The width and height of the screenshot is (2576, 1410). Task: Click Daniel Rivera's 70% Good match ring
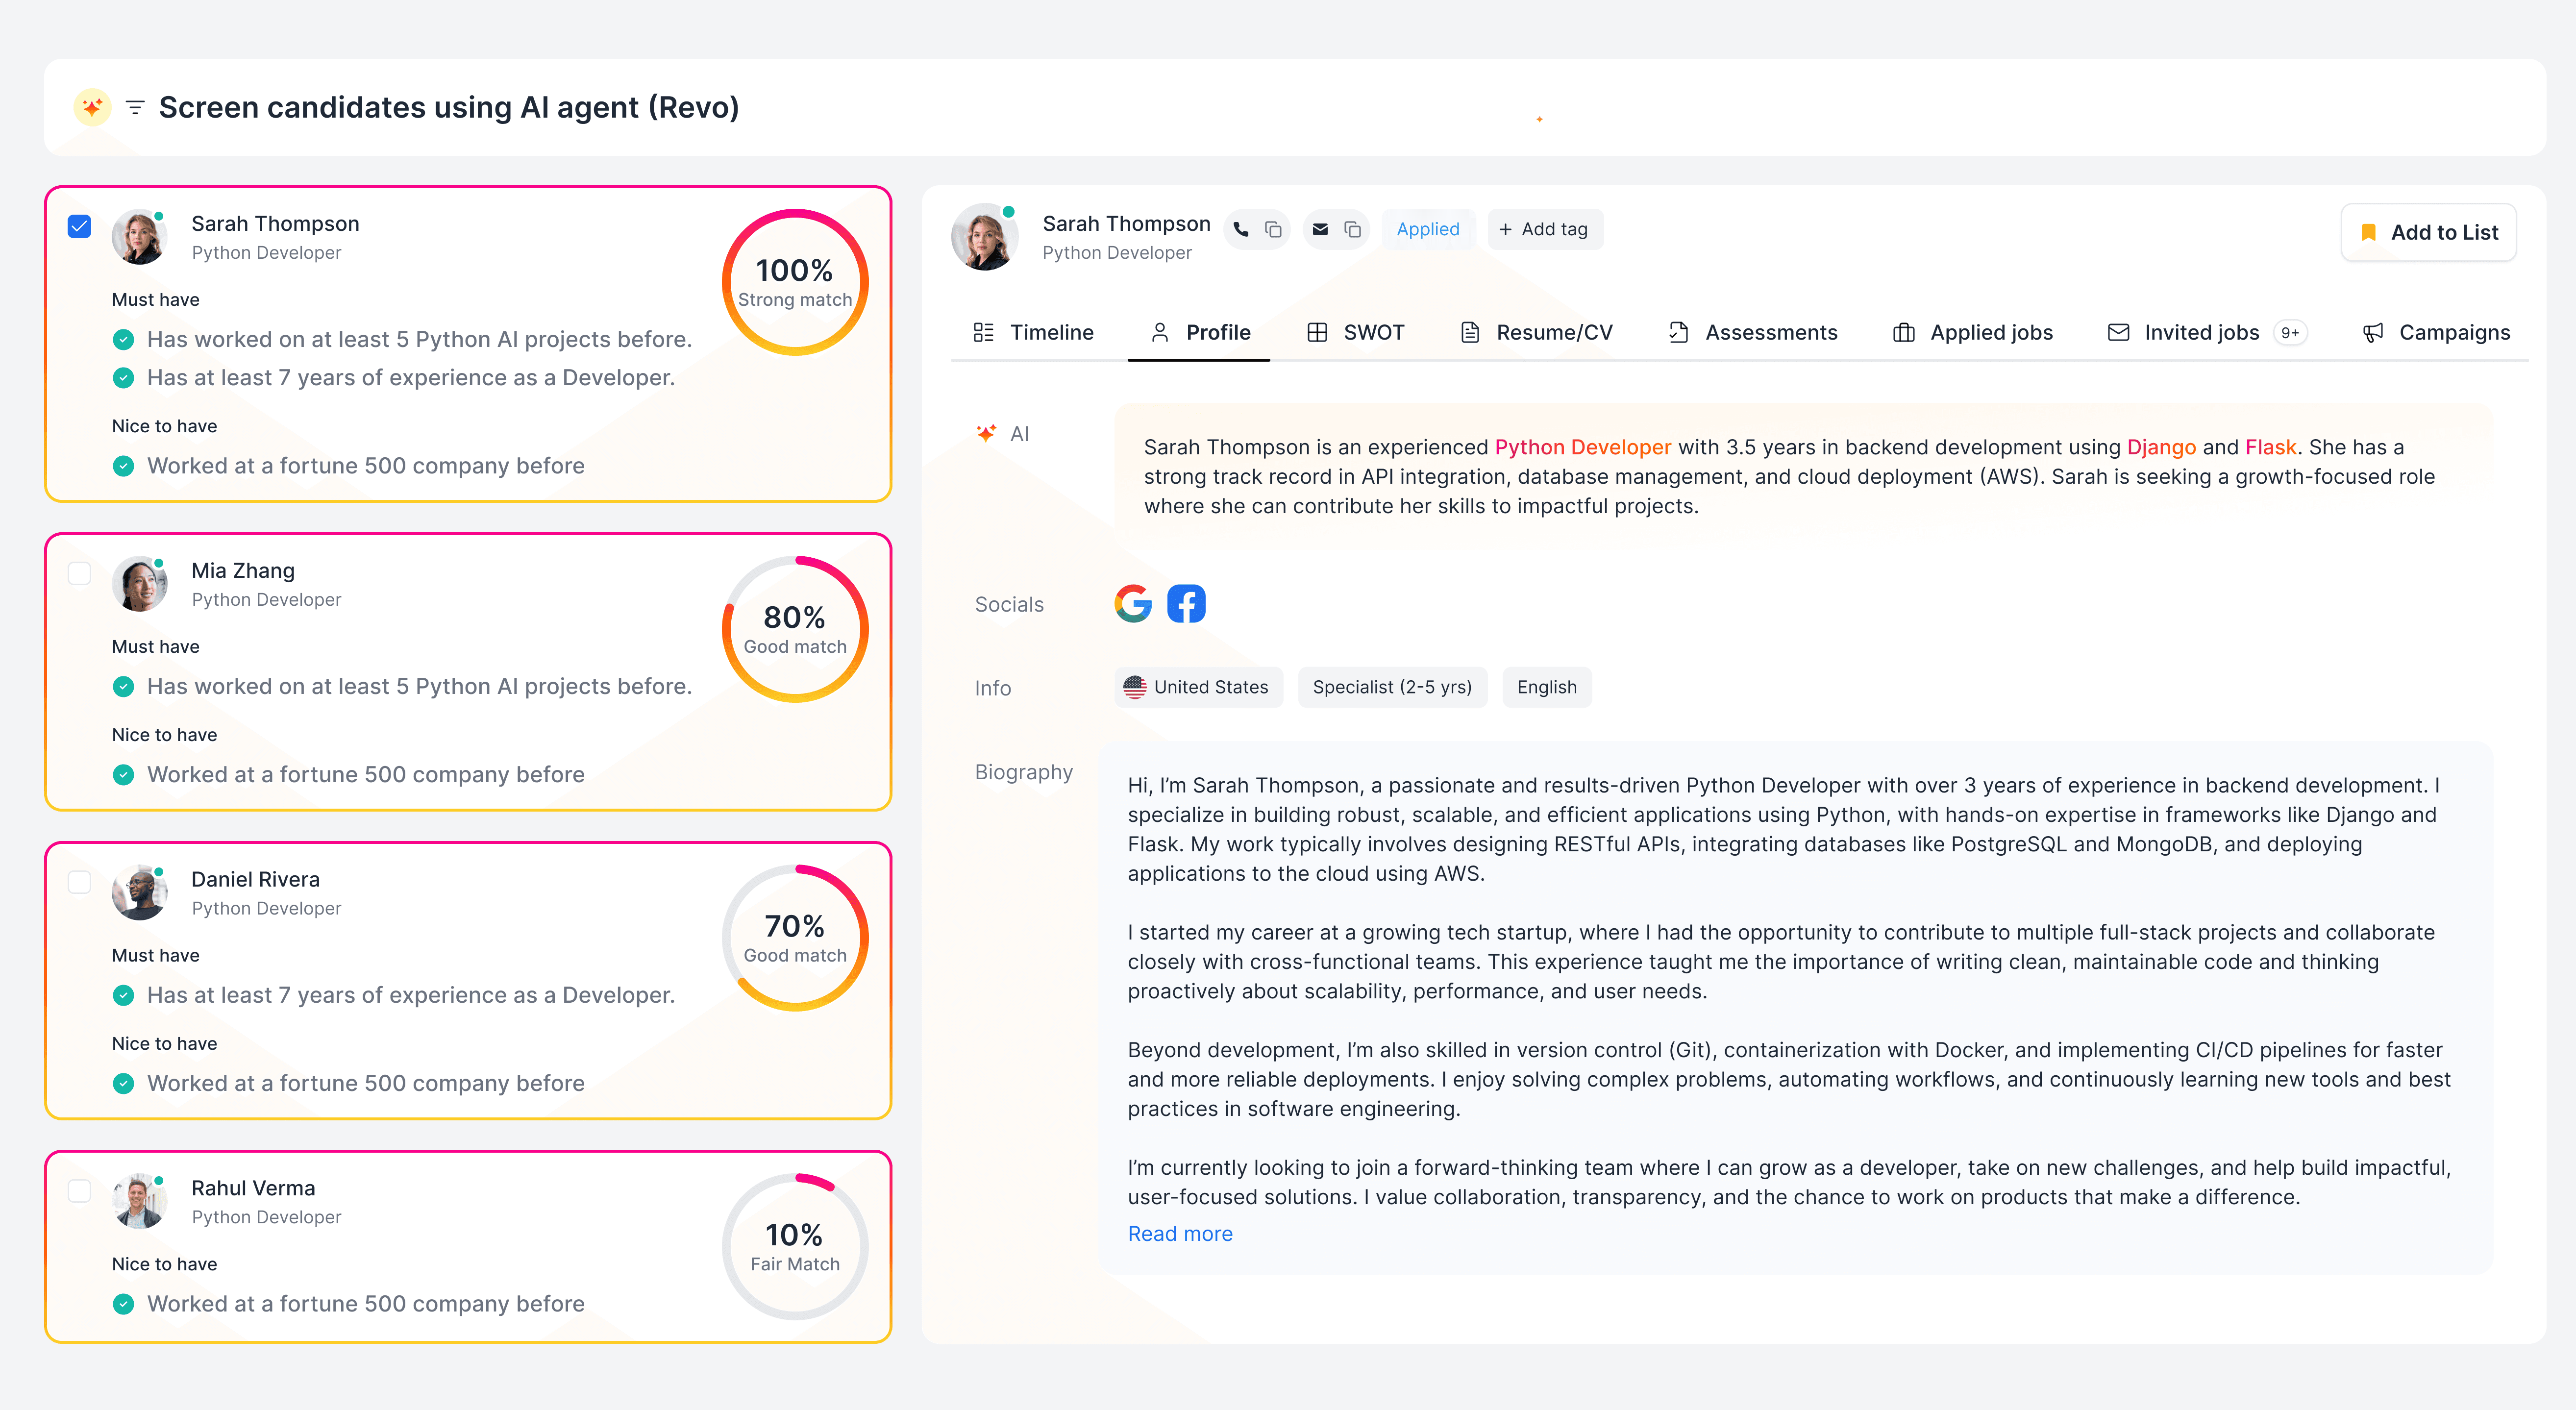pyautogui.click(x=794, y=938)
